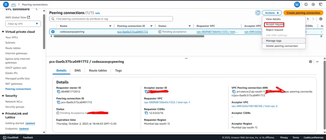The image size is (326, 140).
Task: Open test-vpc-1 Requester VPC link in details
Action: point(167,102)
